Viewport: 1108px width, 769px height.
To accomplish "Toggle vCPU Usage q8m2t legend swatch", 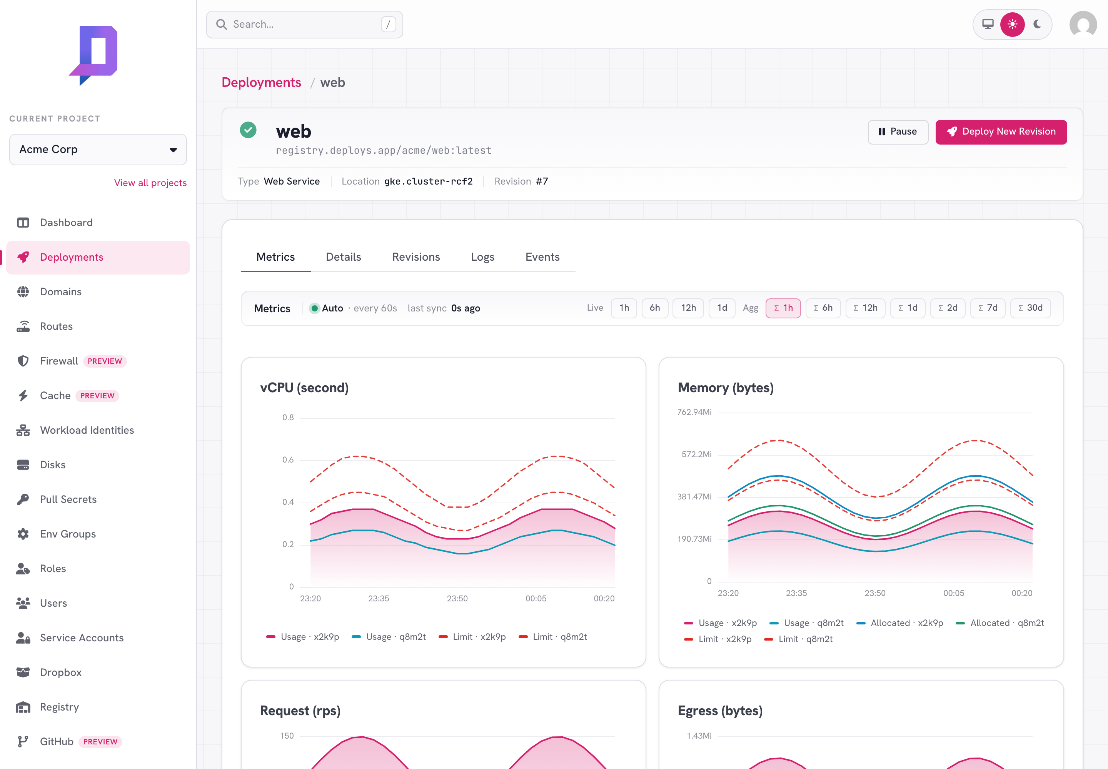I will click(x=356, y=637).
